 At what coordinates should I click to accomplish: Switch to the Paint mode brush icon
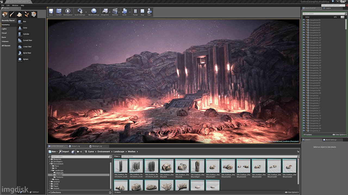[12, 14]
